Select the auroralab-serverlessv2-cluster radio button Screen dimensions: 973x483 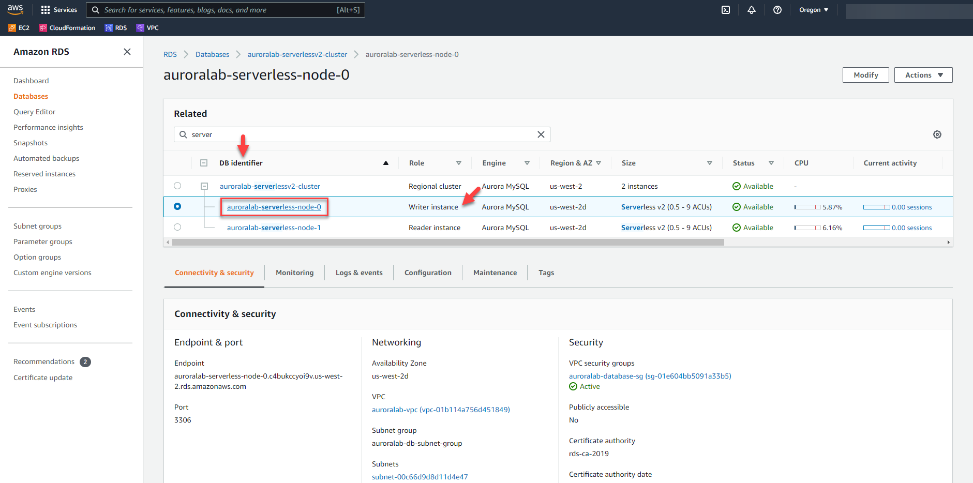177,186
